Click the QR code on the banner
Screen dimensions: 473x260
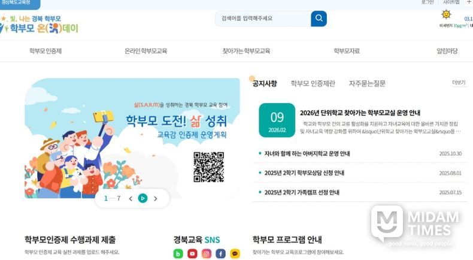click(x=208, y=167)
